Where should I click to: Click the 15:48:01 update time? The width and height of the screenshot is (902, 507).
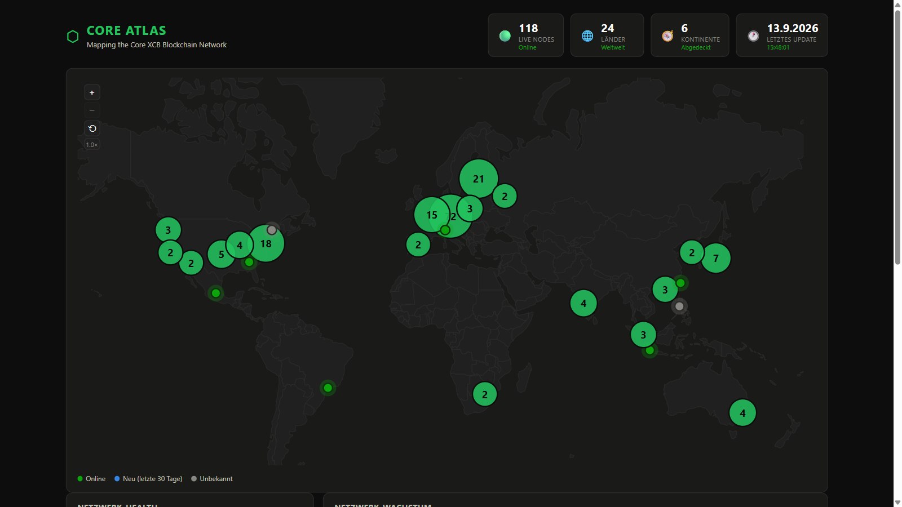tap(778, 47)
